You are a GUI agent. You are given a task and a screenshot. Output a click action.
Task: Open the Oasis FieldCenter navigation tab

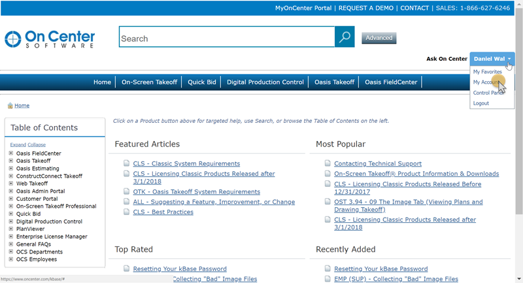coord(391,82)
